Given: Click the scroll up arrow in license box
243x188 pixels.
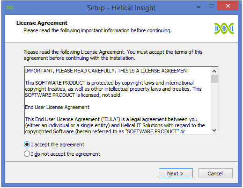Looking at the screenshot, I should [x=214, y=71].
